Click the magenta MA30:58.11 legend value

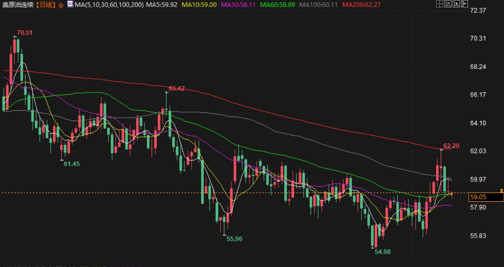[238, 5]
